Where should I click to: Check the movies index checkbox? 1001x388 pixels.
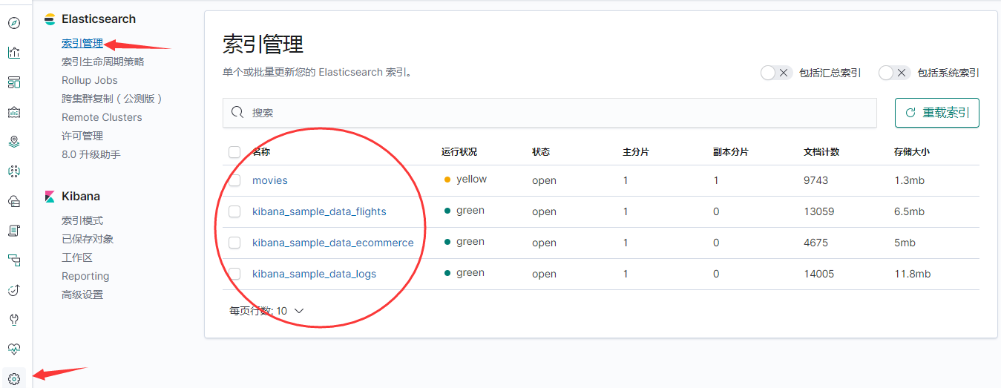click(x=234, y=180)
